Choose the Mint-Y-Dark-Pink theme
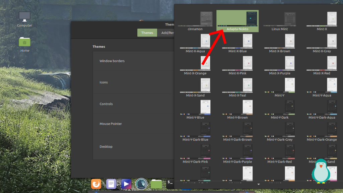This screenshot has height=193, width=343. pos(195,154)
